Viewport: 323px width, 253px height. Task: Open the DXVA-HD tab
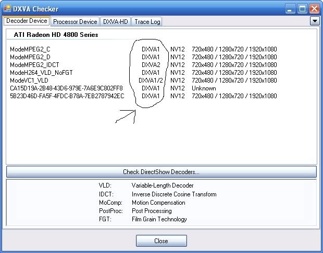tap(115, 22)
